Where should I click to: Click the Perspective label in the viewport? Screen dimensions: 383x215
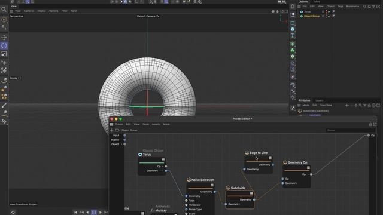[16, 16]
